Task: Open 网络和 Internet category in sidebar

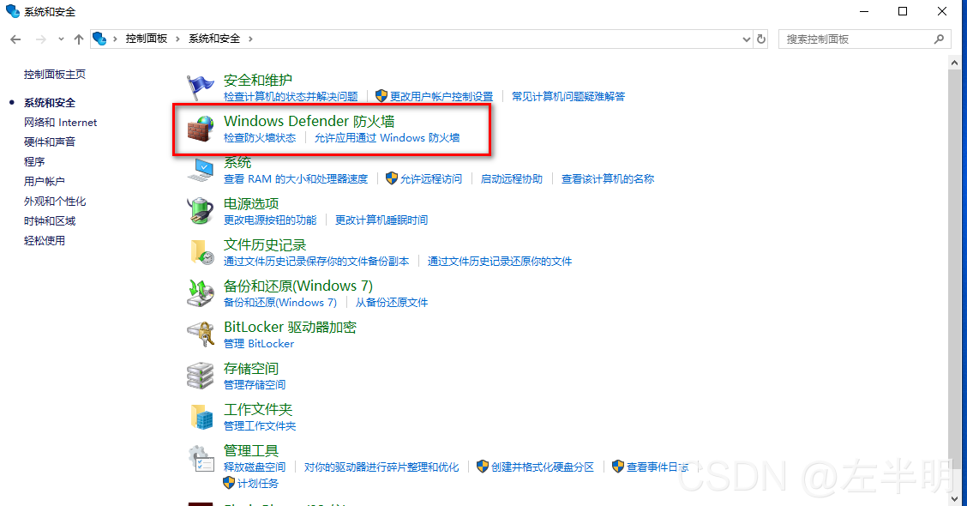Action: (60, 122)
